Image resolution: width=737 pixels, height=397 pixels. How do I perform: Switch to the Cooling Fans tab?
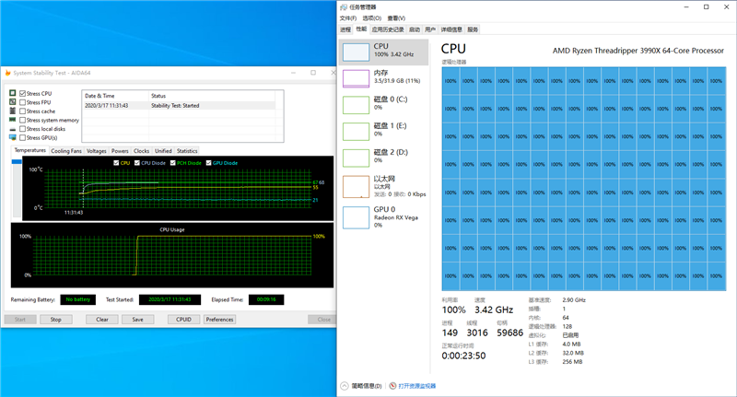[65, 151]
